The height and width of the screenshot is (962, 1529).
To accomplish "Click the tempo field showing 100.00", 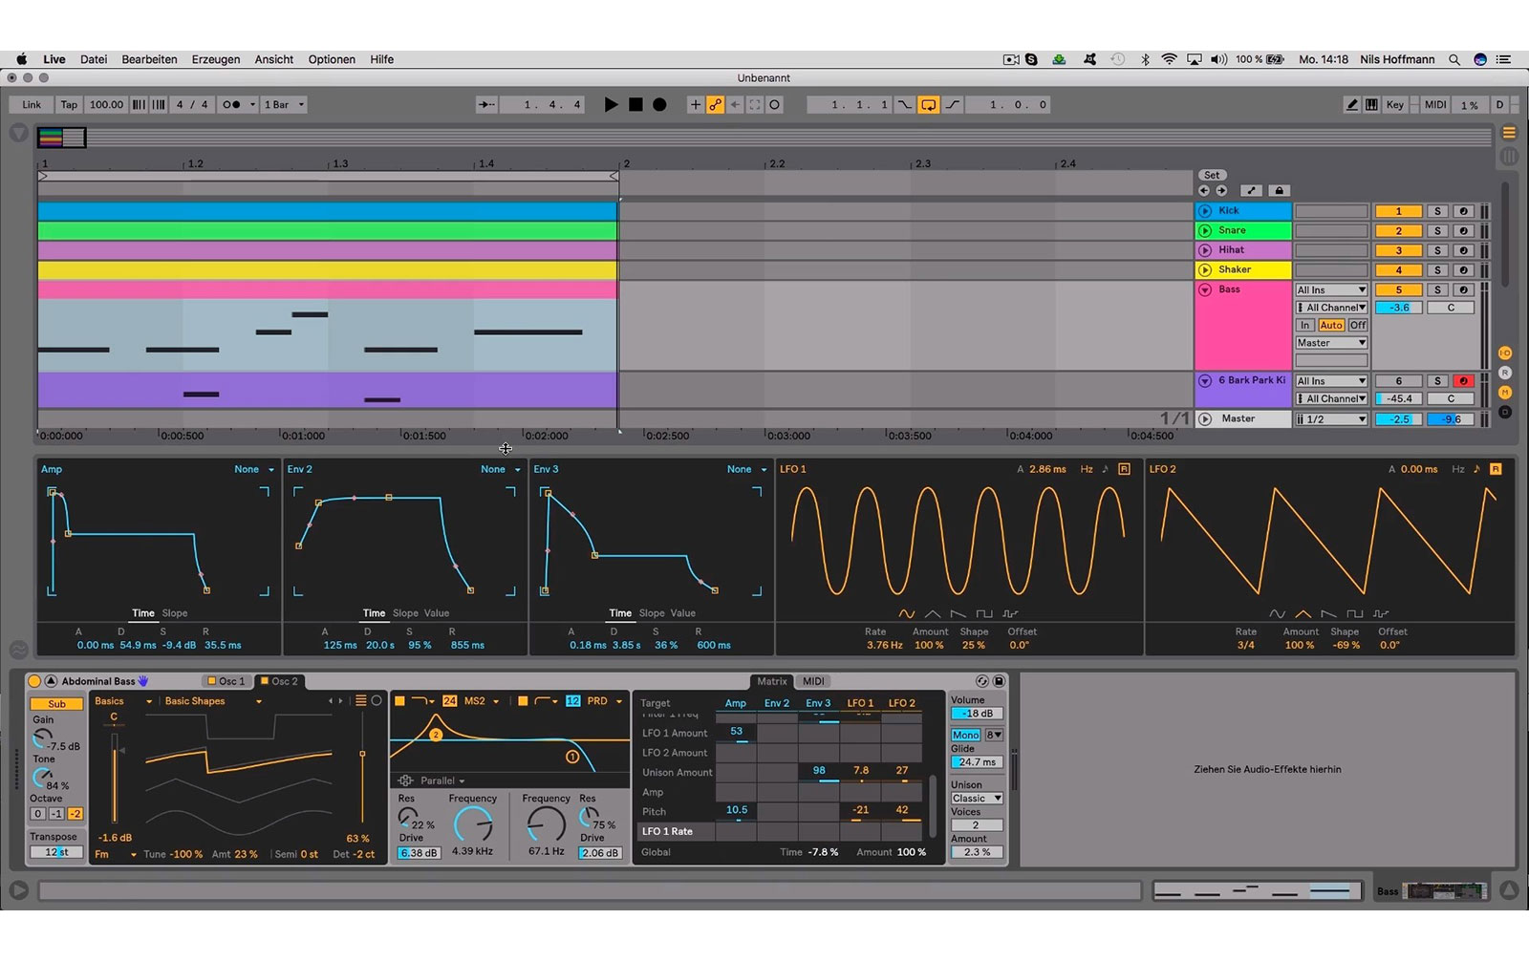I will click(106, 105).
